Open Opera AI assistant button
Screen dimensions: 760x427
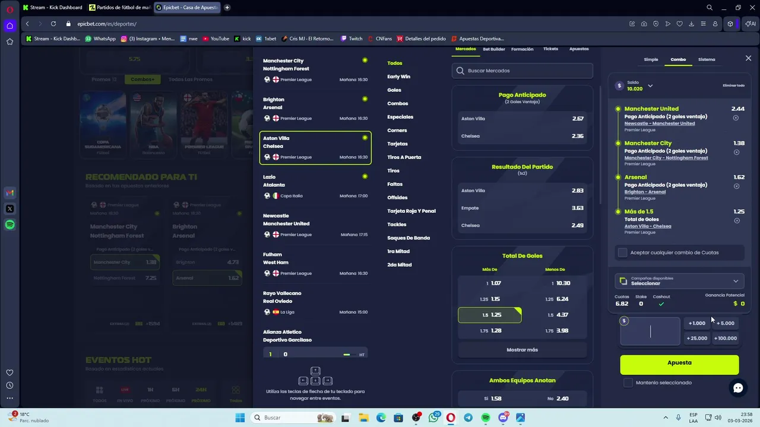coord(751,24)
